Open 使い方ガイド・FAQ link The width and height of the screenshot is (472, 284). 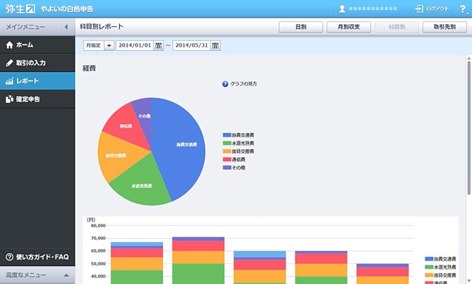(37, 257)
